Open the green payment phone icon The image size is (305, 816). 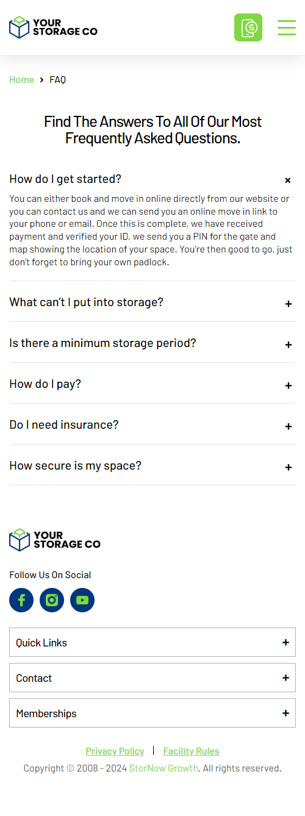click(x=248, y=27)
